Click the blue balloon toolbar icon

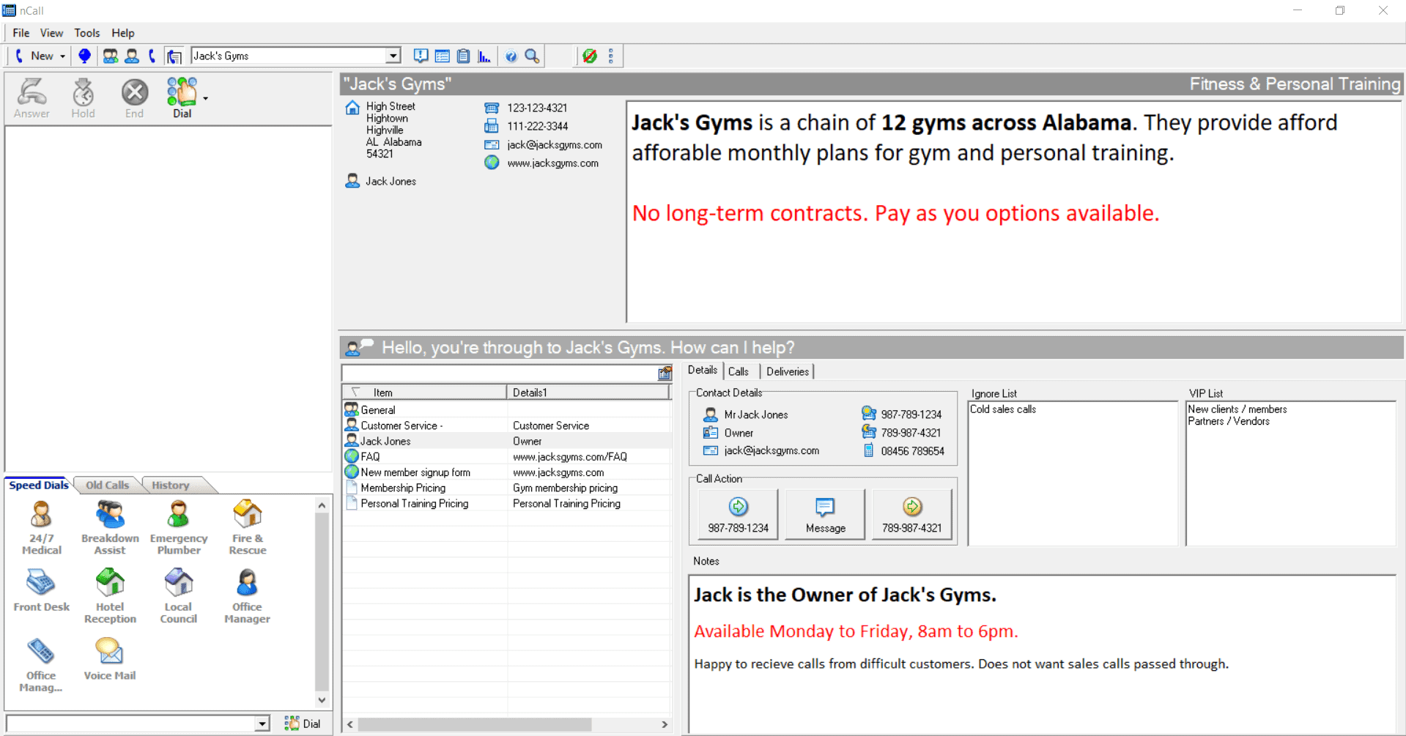85,56
